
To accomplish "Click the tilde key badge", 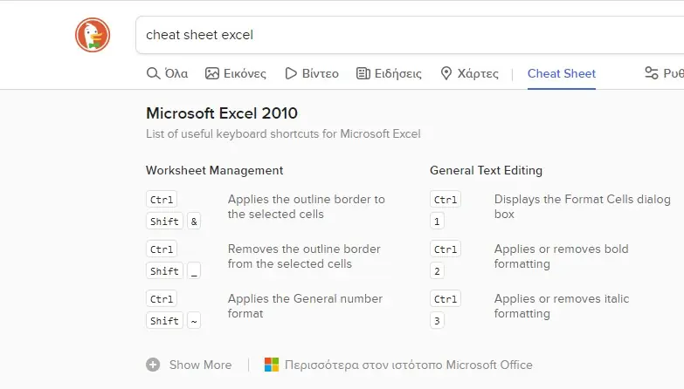I will coord(194,321).
